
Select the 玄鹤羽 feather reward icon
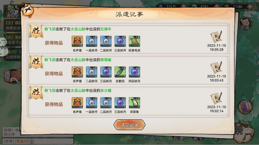120,72
